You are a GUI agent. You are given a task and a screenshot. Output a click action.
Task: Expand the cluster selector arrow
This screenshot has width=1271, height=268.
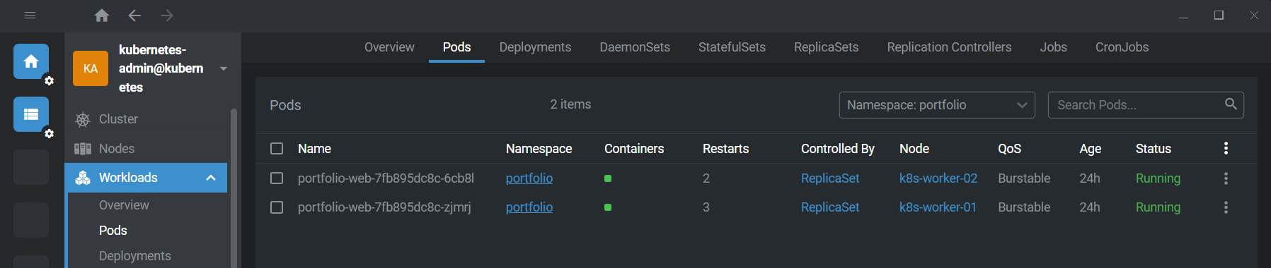pos(224,68)
